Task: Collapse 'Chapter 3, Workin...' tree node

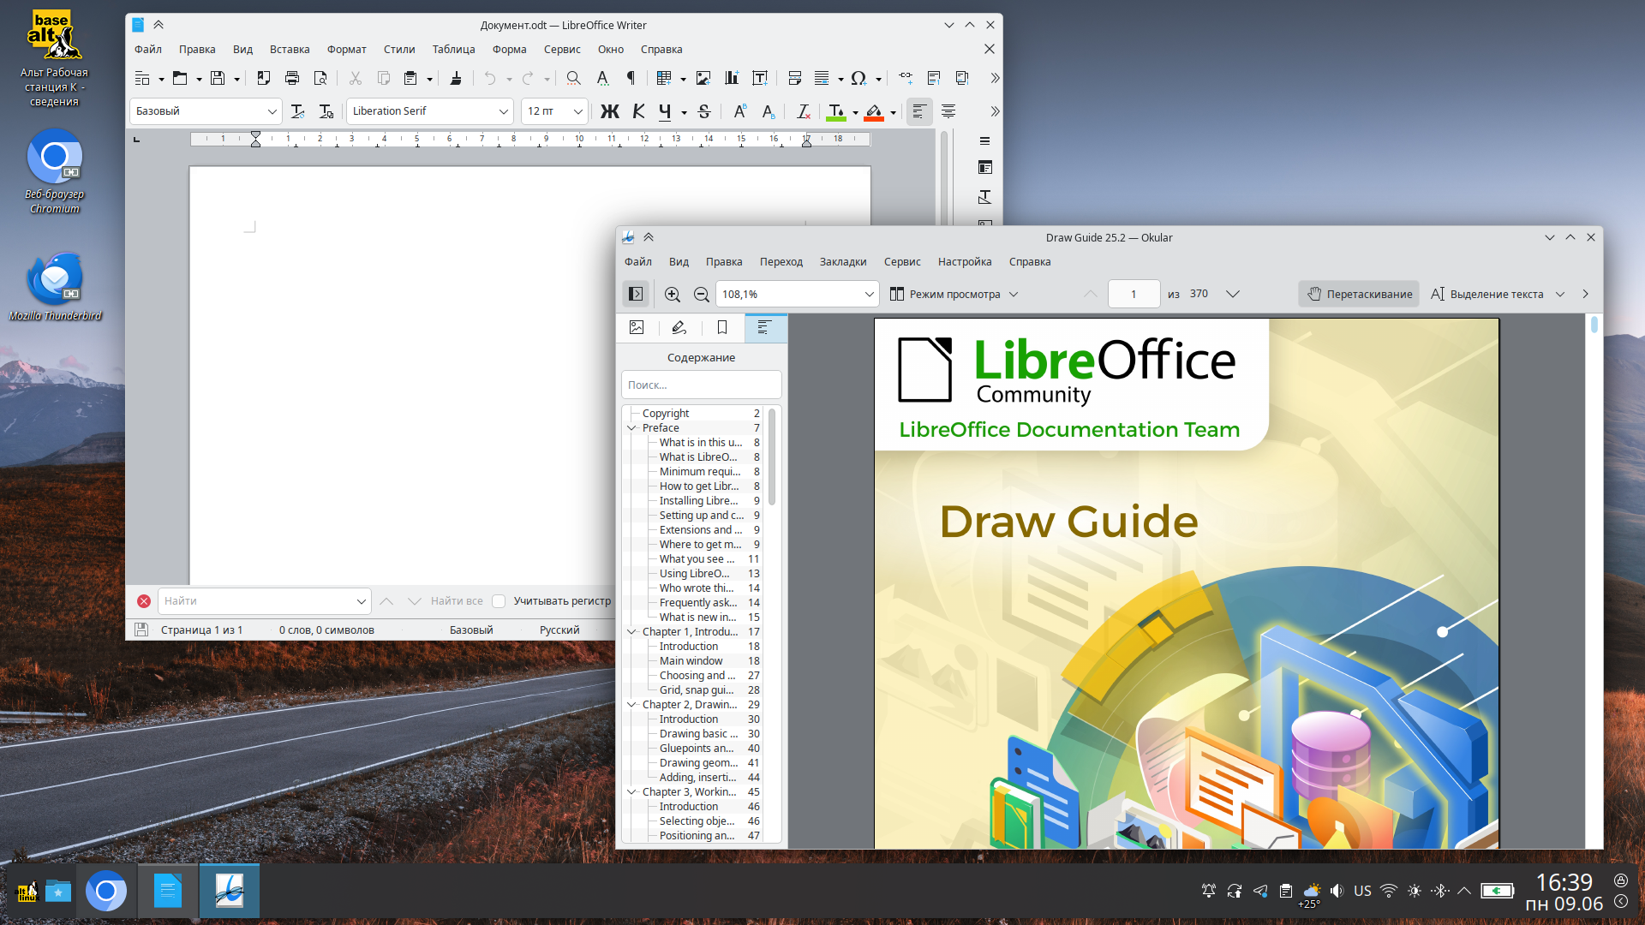Action: pos(632,792)
